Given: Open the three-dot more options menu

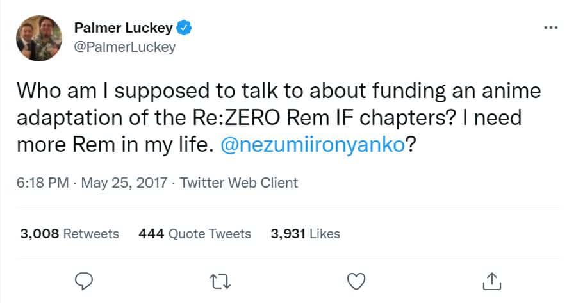Looking at the screenshot, I should click(x=550, y=28).
